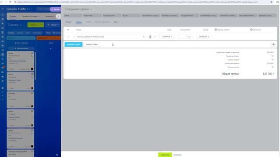Open the Сделки item in the top menu
Screen dimensions: 280x157
(13, 17)
